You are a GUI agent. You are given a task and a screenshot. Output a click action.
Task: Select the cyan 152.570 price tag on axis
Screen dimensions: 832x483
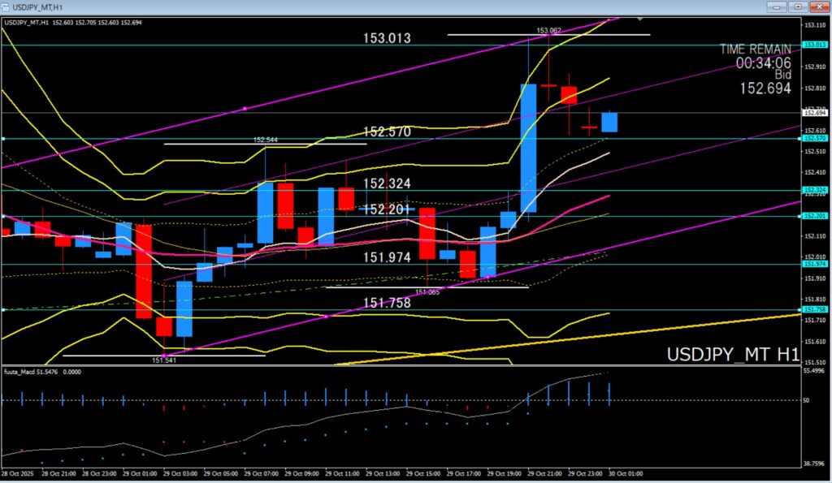[815, 139]
